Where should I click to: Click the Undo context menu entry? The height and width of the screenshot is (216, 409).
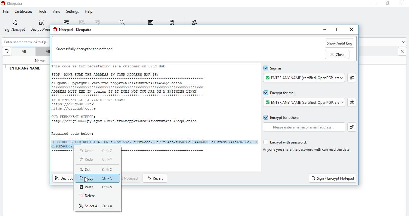[x=97, y=151]
